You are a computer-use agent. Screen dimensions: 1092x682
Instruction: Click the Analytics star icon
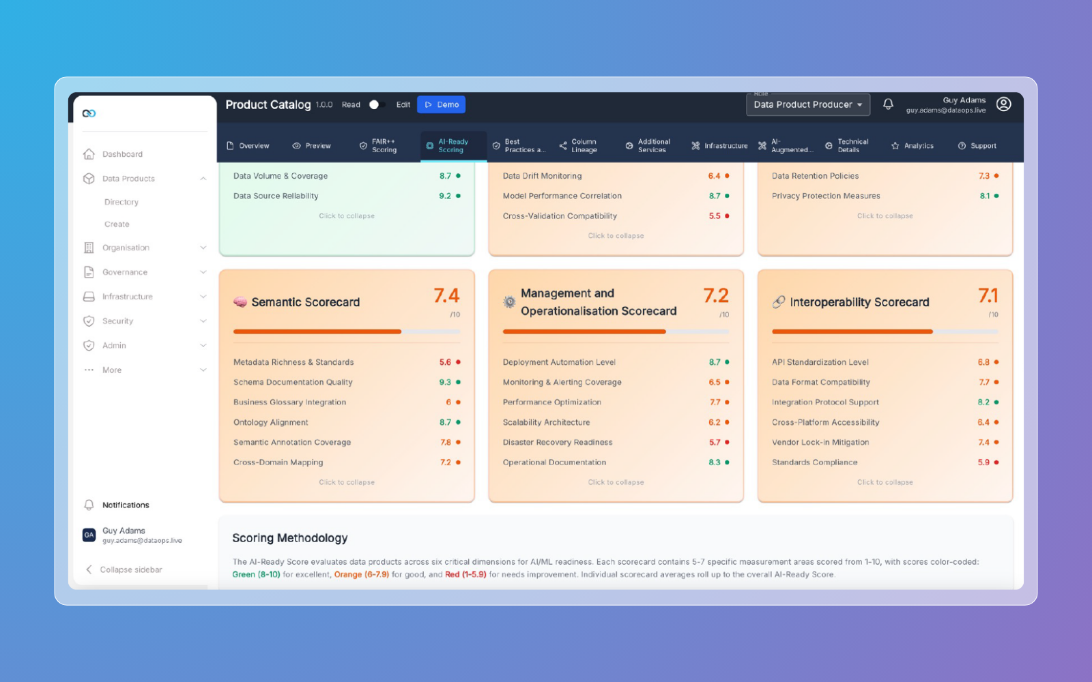coord(895,145)
